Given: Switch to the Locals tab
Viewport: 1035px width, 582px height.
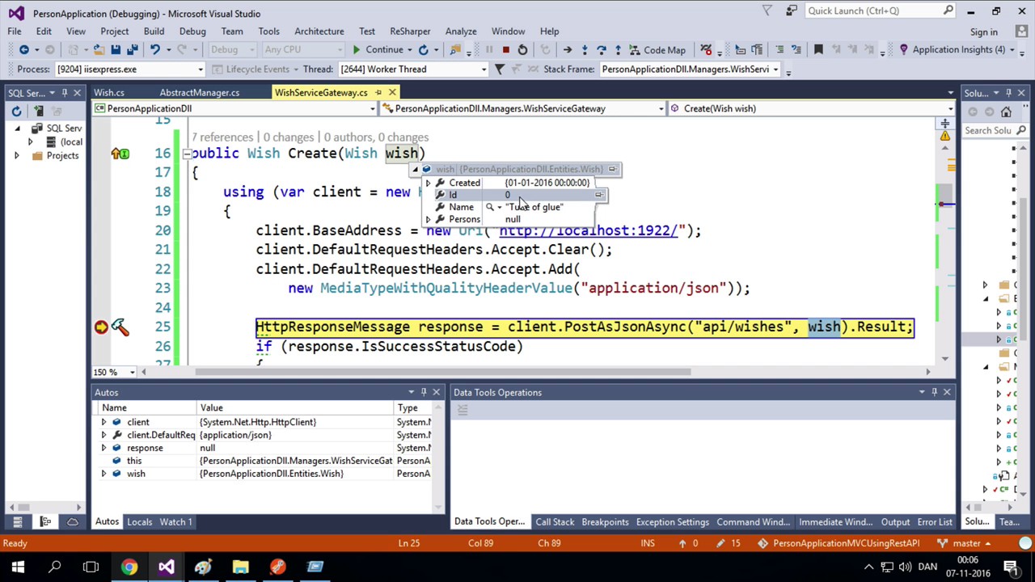Looking at the screenshot, I should coord(139,522).
